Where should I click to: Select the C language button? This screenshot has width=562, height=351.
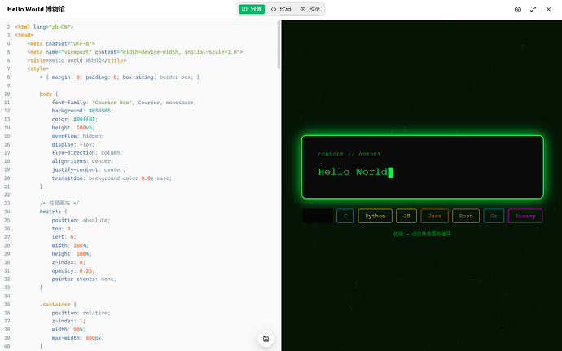(345, 216)
